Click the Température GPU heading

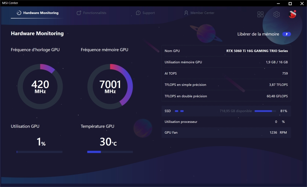click(97, 126)
